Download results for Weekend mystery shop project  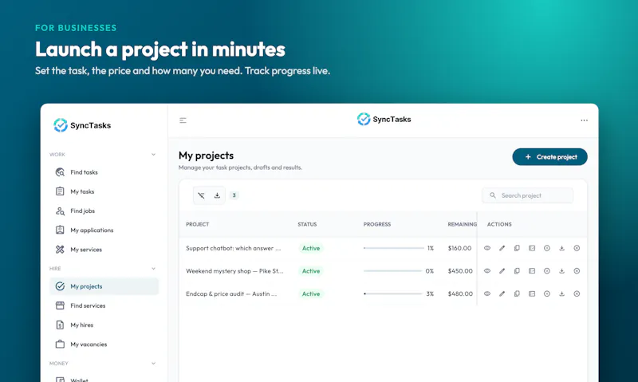[x=561, y=271]
